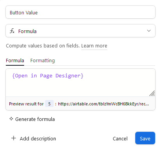
Task: Click the 'Preview result for' label
Action: pyautogui.click(x=26, y=104)
